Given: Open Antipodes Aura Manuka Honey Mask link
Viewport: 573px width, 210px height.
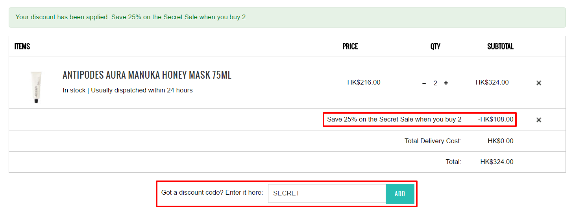Looking at the screenshot, I should coord(147,75).
